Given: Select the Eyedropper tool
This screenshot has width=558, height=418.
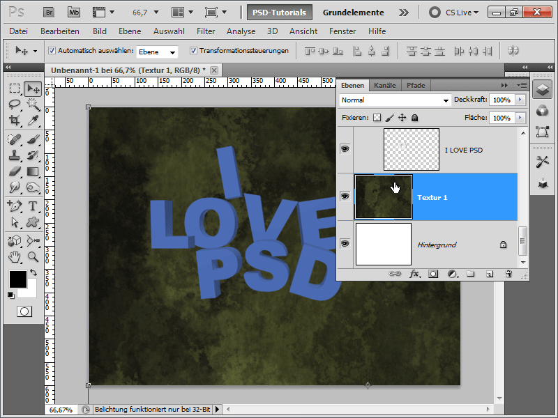Looking at the screenshot, I should pos(33,120).
